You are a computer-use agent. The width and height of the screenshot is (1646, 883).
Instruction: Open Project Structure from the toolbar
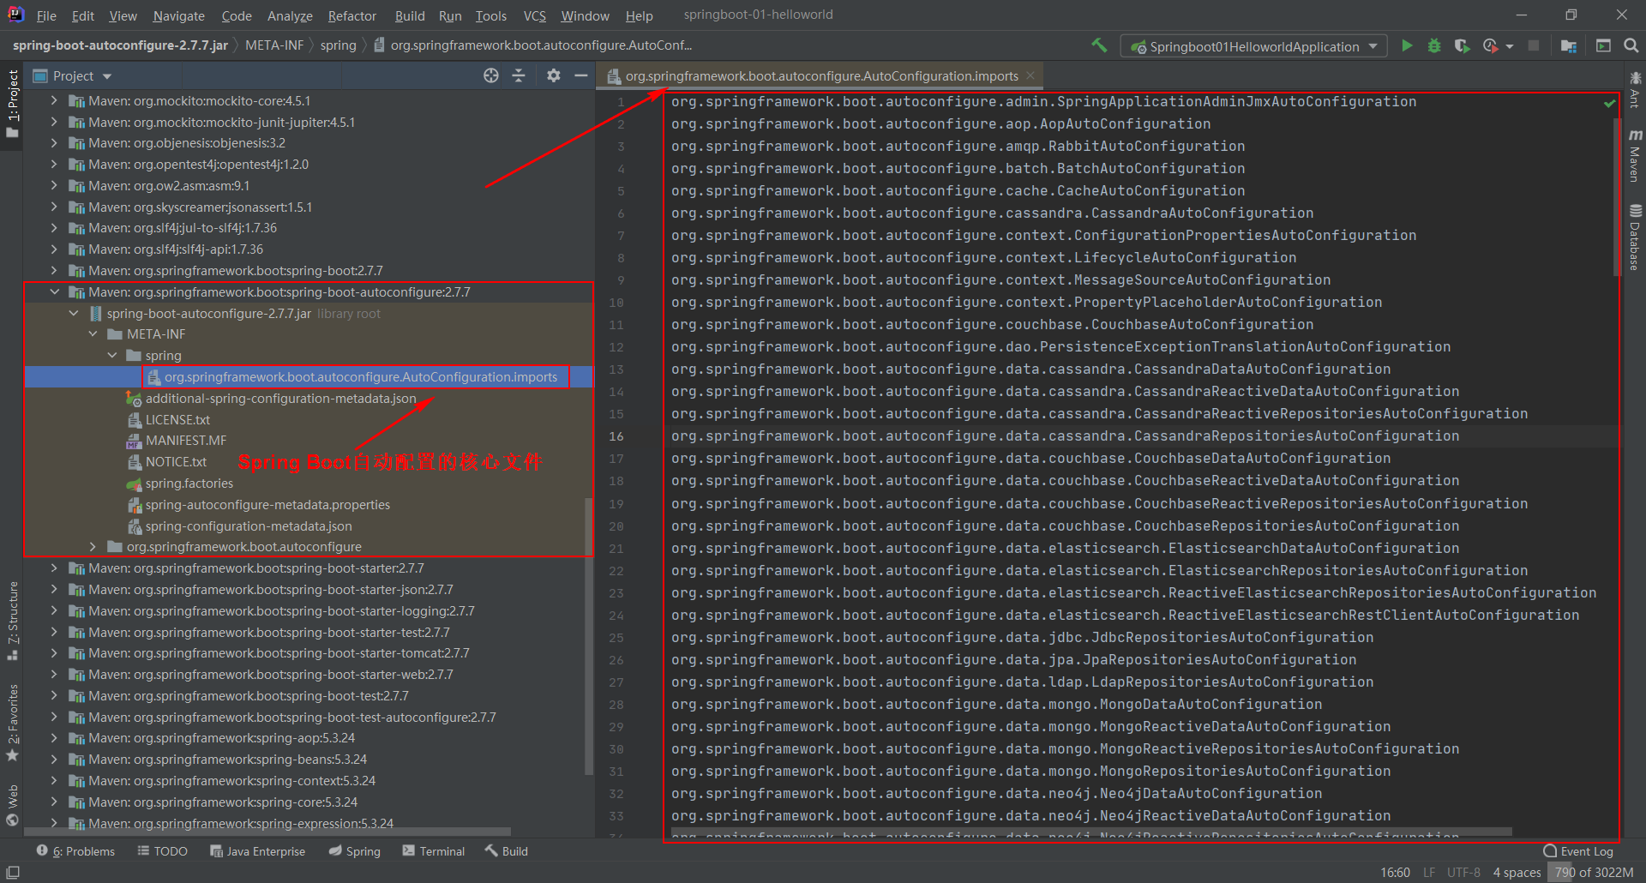click(x=1569, y=46)
